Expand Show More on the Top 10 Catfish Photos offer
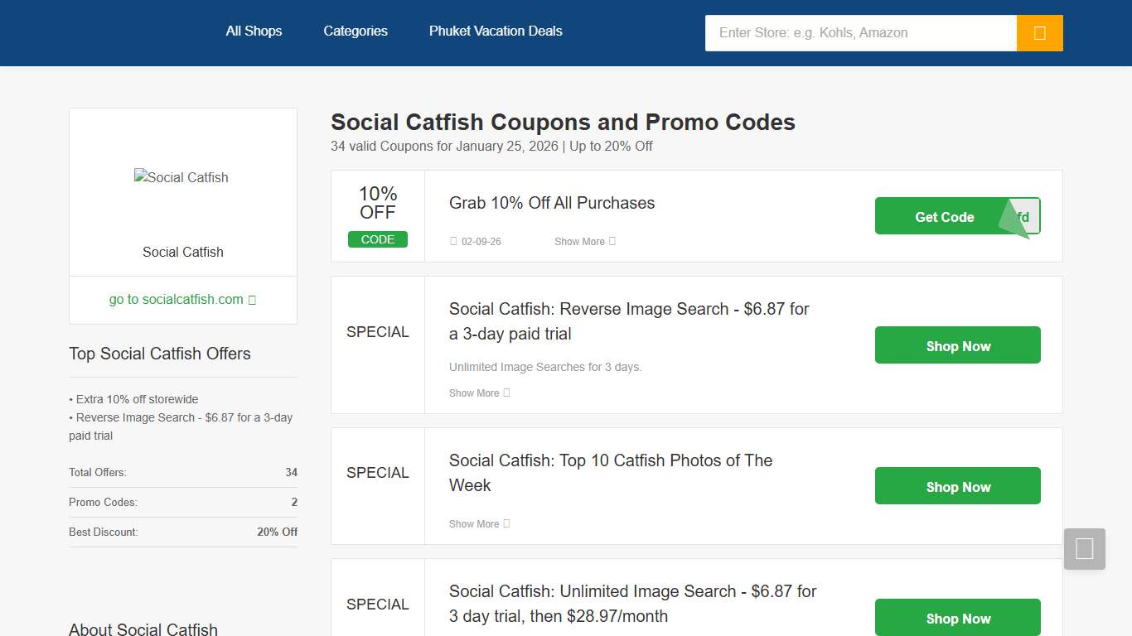The height and width of the screenshot is (636, 1132). (x=479, y=523)
